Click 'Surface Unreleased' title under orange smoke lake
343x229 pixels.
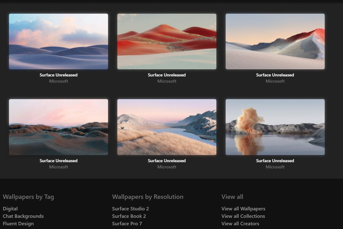(275, 161)
